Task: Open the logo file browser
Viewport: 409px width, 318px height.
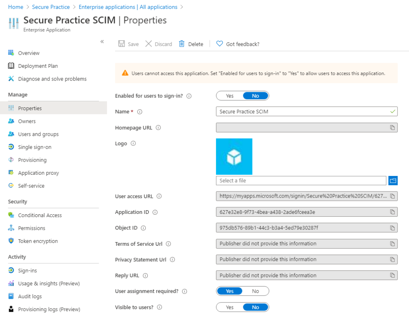Action: [393, 180]
